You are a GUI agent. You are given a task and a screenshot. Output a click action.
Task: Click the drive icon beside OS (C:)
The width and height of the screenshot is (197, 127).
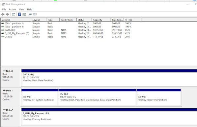(3, 37)
